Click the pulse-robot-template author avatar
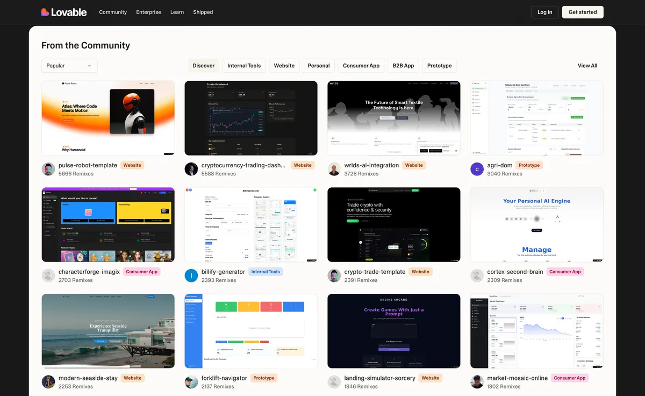645x396 pixels. point(48,169)
